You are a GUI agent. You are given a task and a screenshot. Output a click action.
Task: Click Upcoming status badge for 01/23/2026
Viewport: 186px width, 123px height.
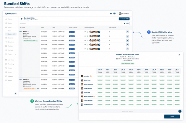(x=72, y=75)
